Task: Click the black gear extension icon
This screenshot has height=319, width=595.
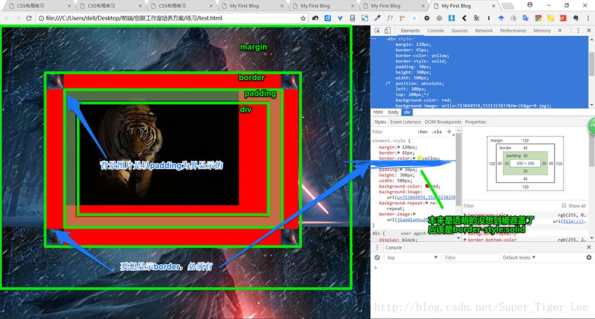Action: pos(427,18)
